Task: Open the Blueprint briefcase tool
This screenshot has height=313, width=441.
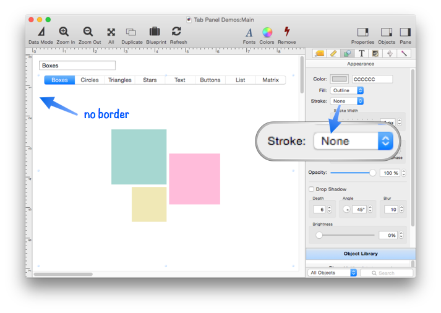Action: [x=155, y=32]
